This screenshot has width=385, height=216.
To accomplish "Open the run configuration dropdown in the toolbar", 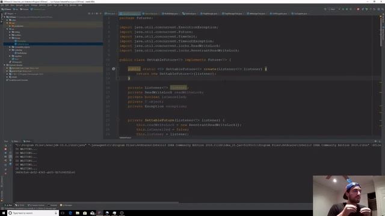I will pos(334,10).
